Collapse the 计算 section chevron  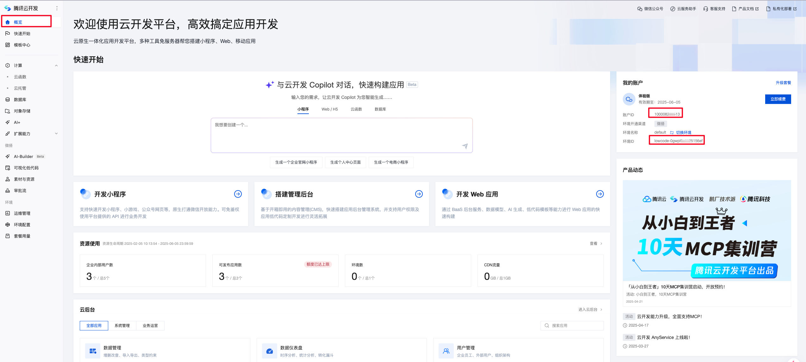pyautogui.click(x=56, y=66)
